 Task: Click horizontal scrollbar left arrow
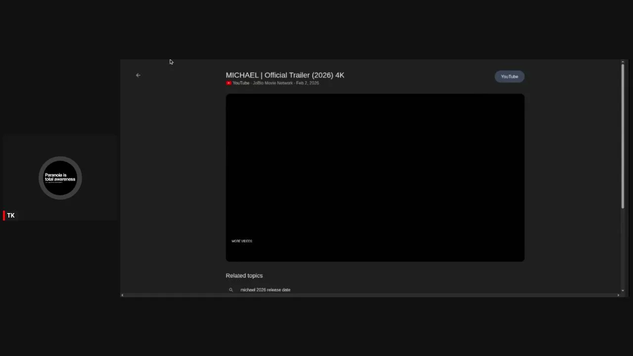(x=122, y=295)
